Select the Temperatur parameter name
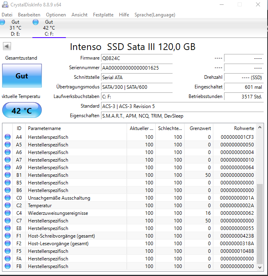This screenshot has height=276, width=268. [x=40, y=206]
